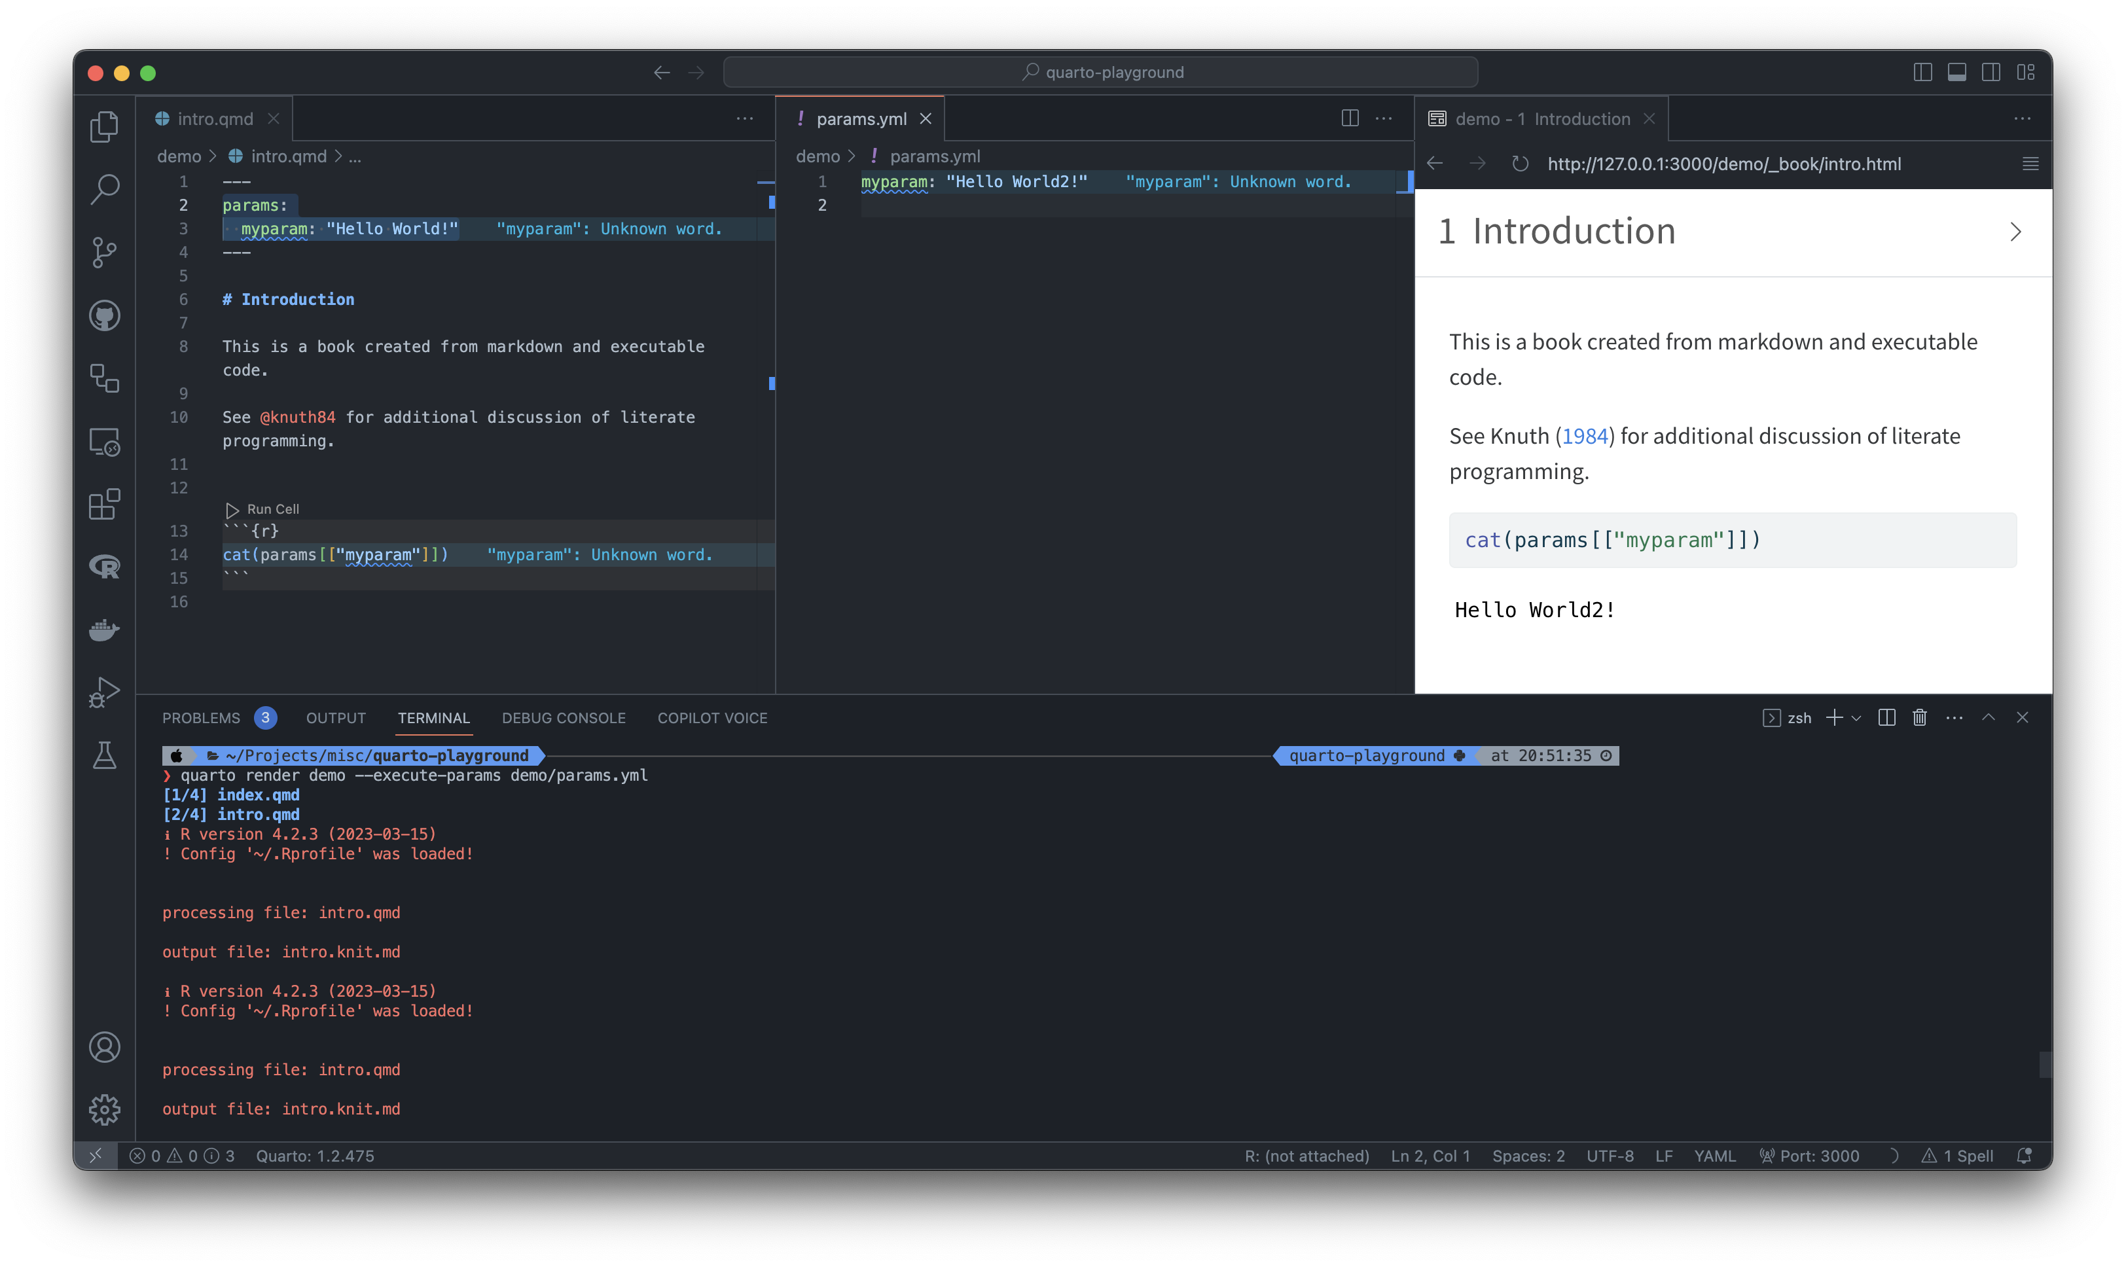Open more actions for intro.qmd editor group
This screenshot has width=2126, height=1267.
[x=744, y=118]
